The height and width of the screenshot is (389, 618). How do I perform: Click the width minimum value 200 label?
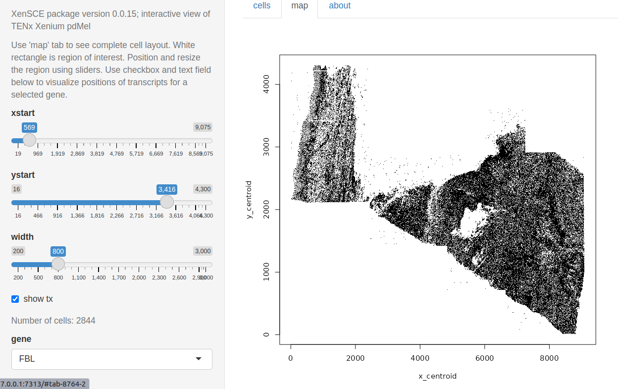pos(18,251)
